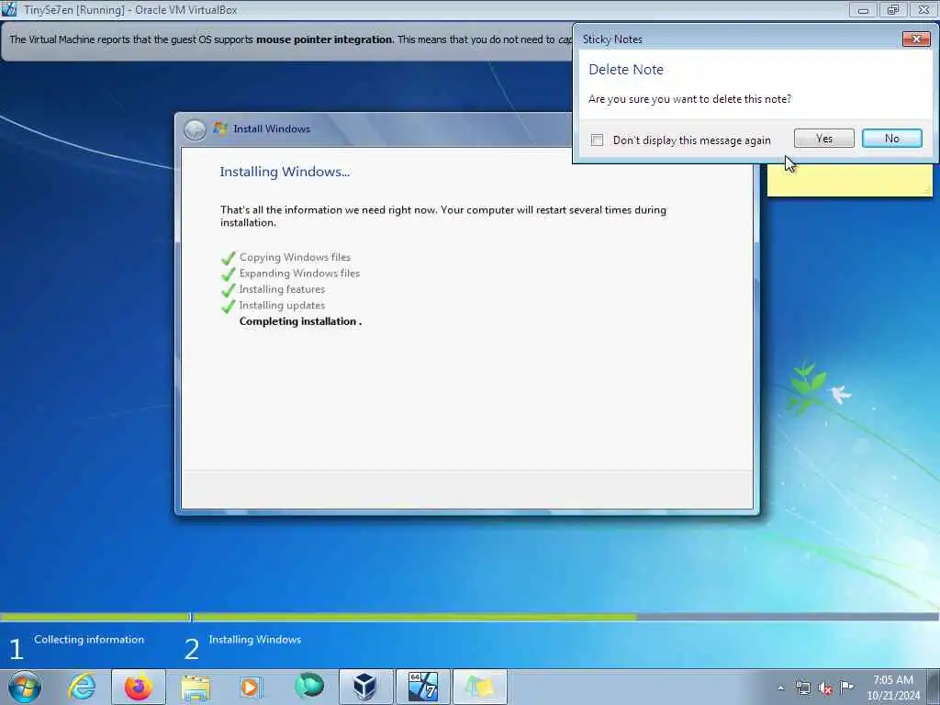Screen dimensions: 940x705
Task: Open Firefox from the taskbar
Action: coord(139,687)
